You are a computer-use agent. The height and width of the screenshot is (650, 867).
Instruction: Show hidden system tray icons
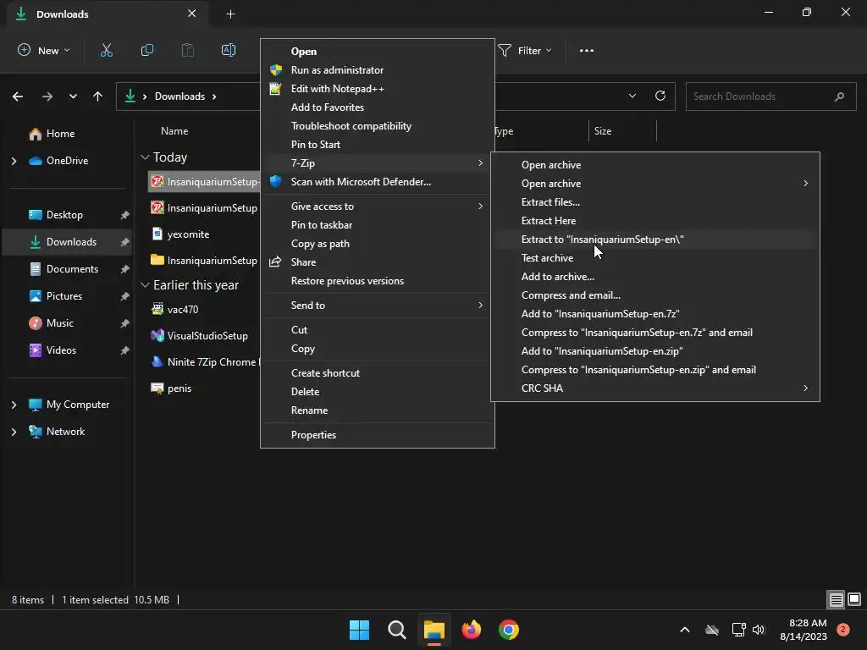pos(684,630)
